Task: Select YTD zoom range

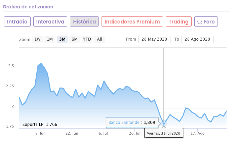Action: 87,39
